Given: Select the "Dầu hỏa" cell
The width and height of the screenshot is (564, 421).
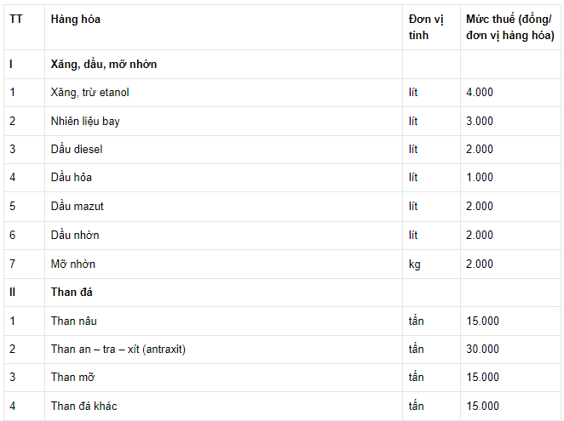Looking at the screenshot, I should (x=71, y=178).
